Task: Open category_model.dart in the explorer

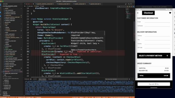Action: (x=10, y=12)
